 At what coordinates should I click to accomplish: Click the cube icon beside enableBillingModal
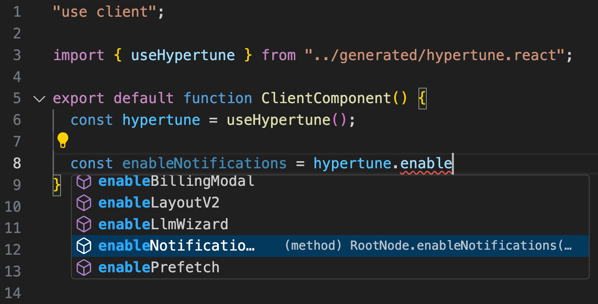click(84, 182)
